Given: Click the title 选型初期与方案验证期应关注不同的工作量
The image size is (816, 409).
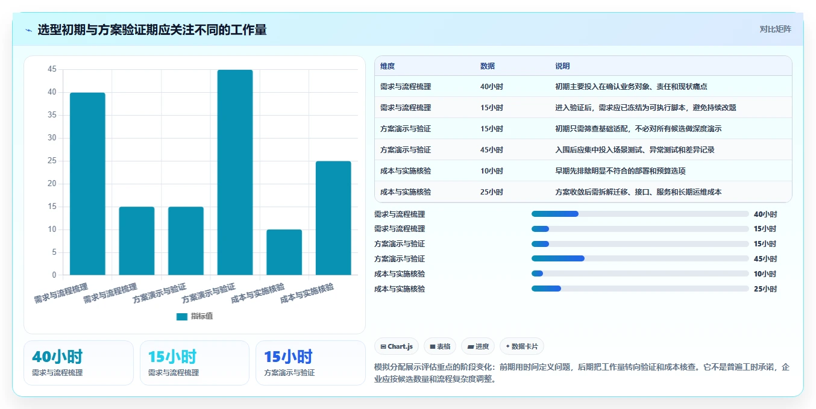Looking at the screenshot, I should pyautogui.click(x=152, y=30).
